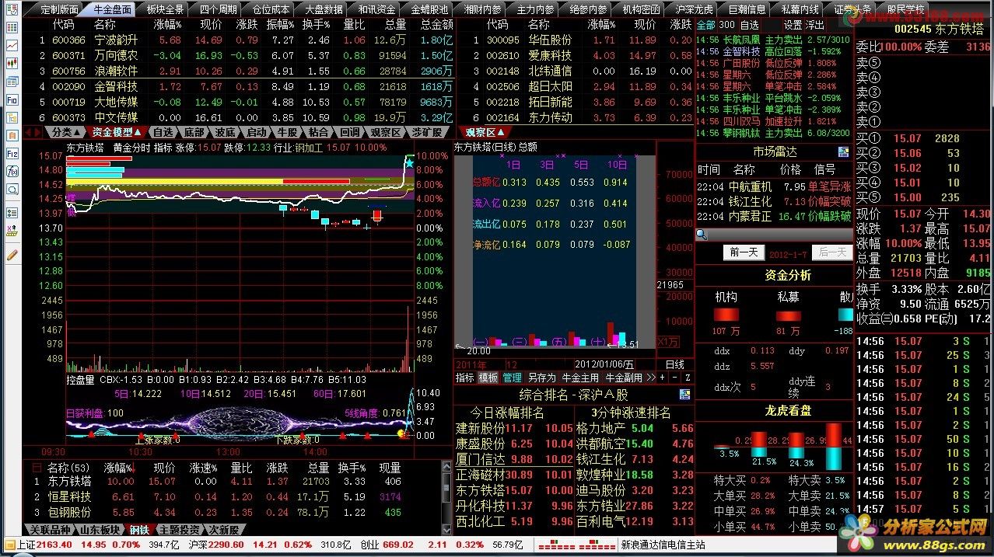Click the red square icon before 名称(53)
The height and width of the screenshot is (557, 994).
[x=36, y=468]
